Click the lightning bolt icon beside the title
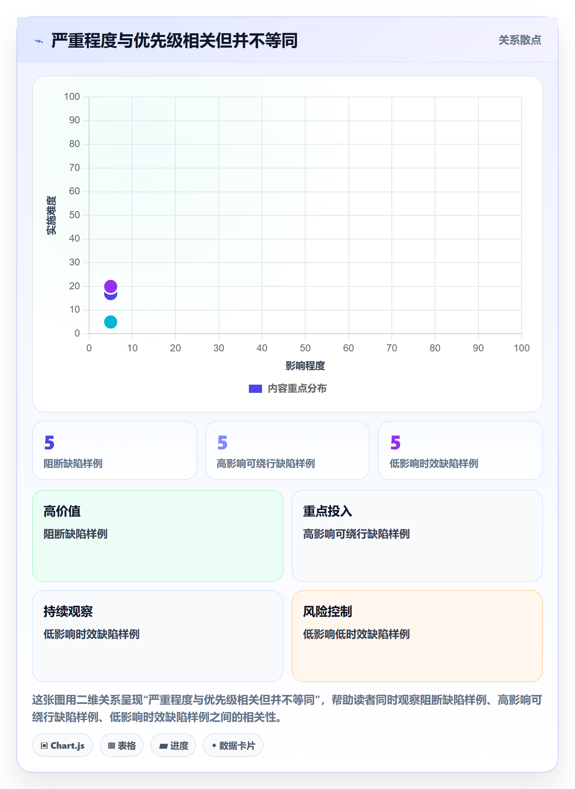This screenshot has height=789, width=575. [x=39, y=41]
